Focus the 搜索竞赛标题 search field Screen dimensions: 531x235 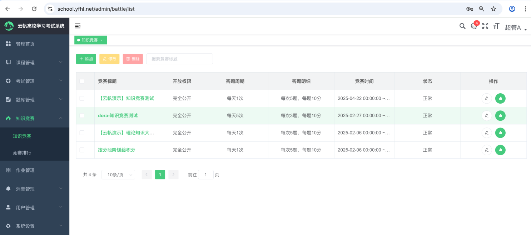(179, 59)
